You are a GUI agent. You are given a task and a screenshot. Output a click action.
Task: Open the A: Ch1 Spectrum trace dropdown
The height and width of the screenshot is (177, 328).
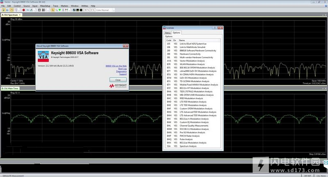coord(20,15)
